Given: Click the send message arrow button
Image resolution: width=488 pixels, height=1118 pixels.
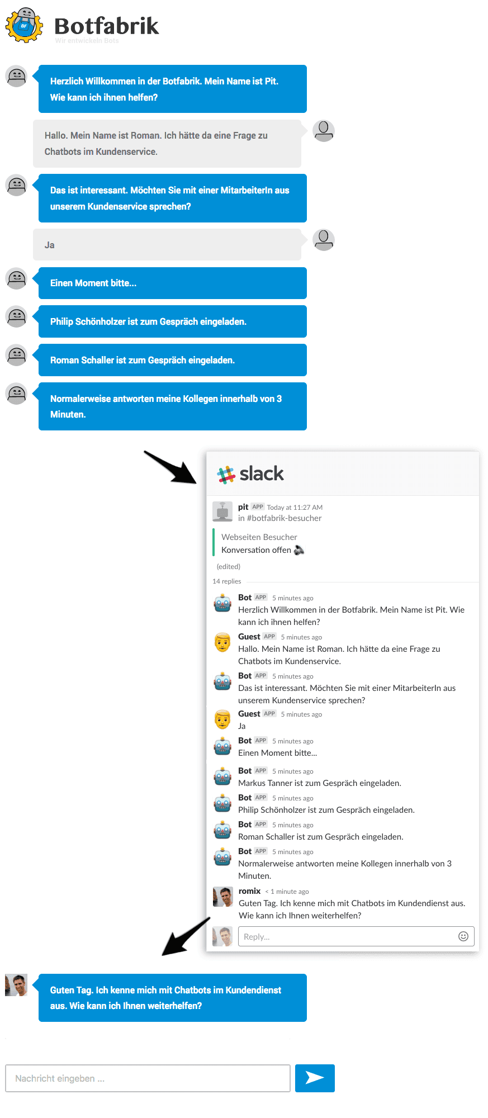Looking at the screenshot, I should (x=315, y=1078).
